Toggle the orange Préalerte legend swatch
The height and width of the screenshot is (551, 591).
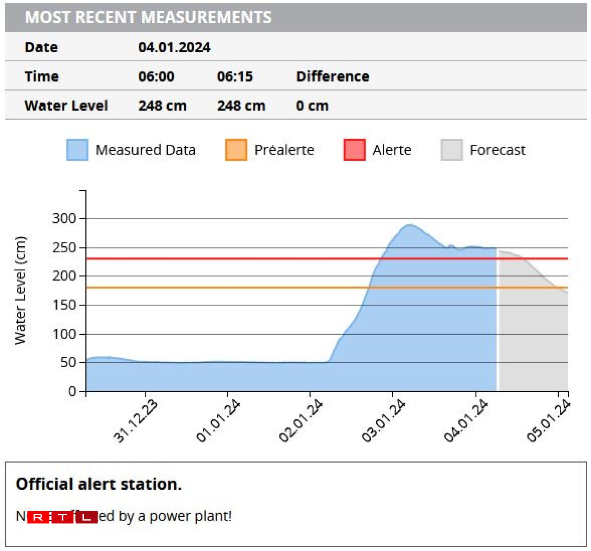pos(236,150)
